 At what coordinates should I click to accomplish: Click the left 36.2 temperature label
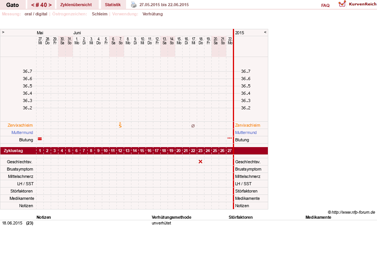click(27, 108)
